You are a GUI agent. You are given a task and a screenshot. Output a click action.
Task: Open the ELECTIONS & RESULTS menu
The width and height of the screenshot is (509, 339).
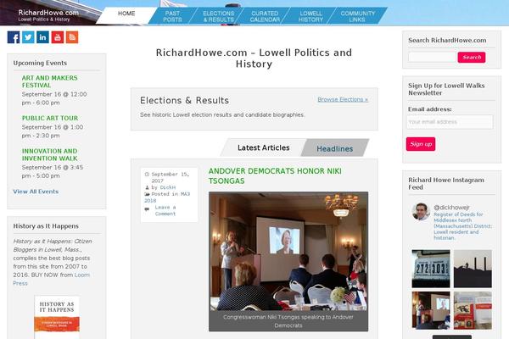[x=219, y=16]
